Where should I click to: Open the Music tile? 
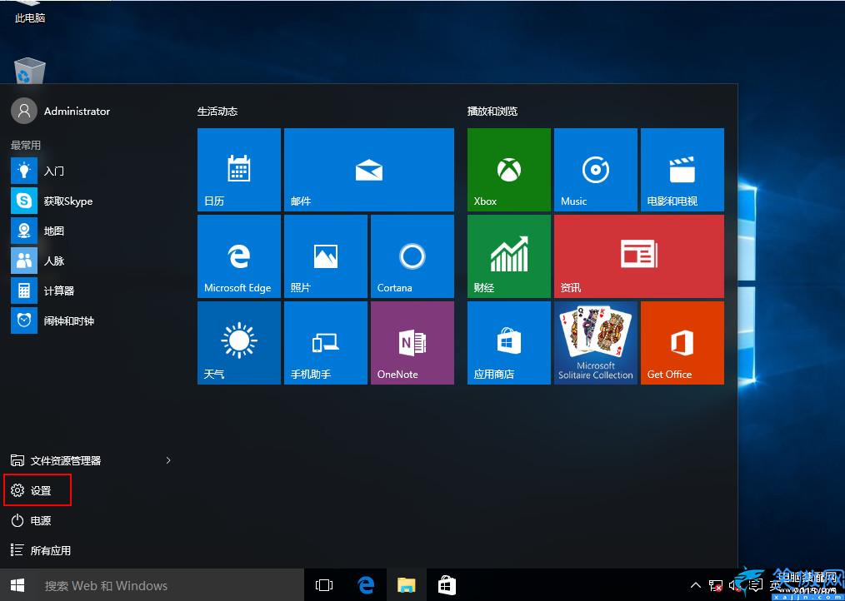(596, 170)
